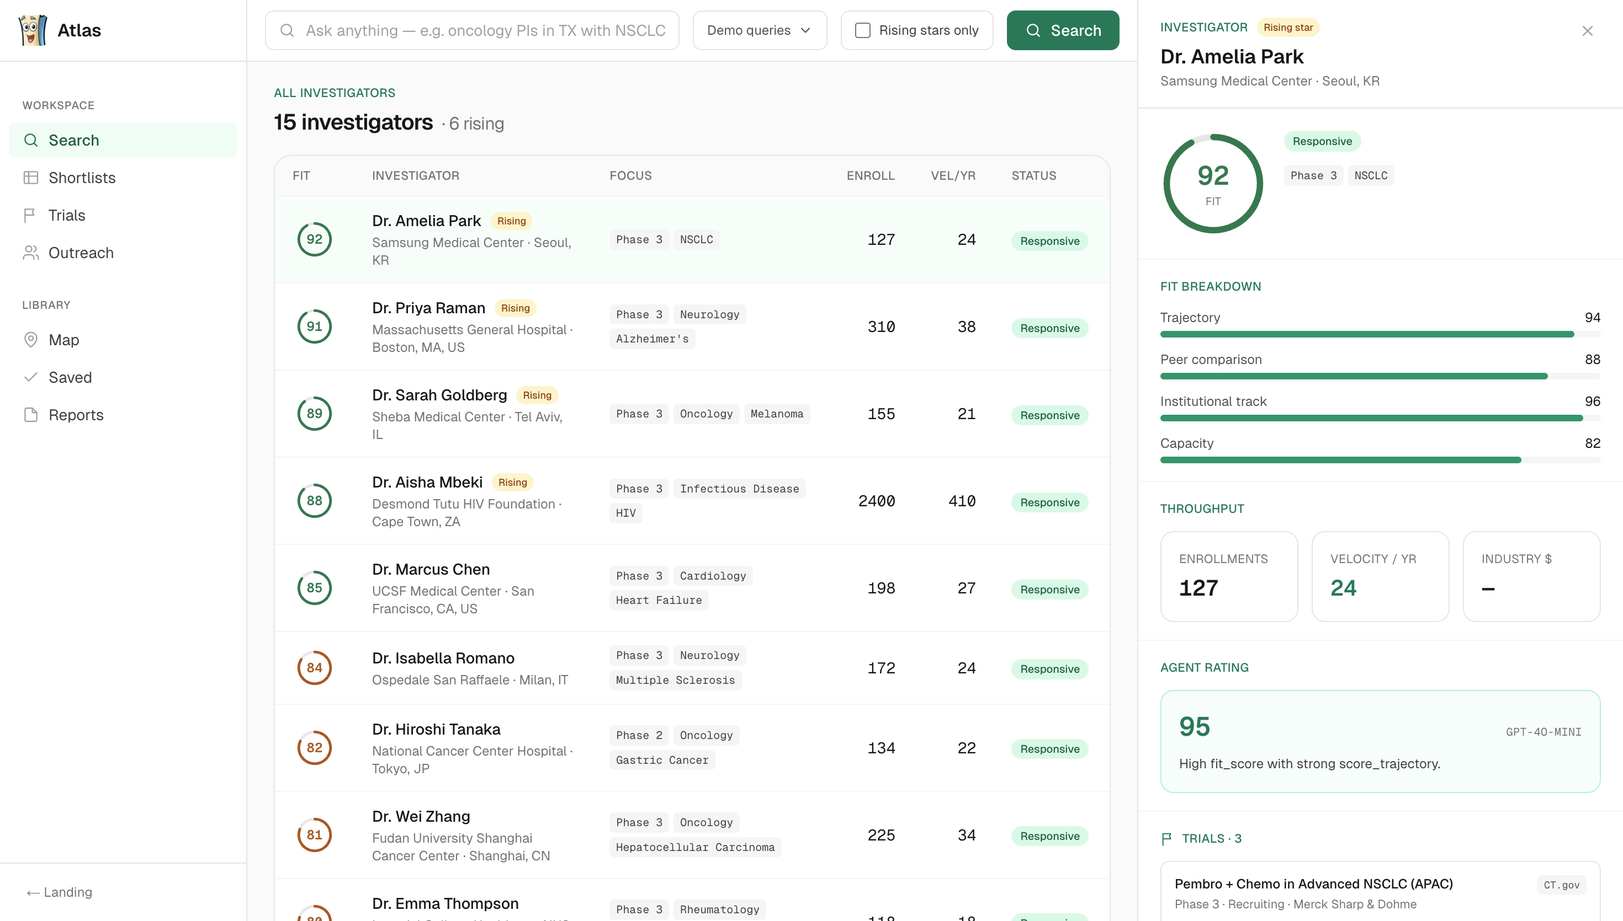Open Dr. Aisha Mbeki's profile

[692, 501]
